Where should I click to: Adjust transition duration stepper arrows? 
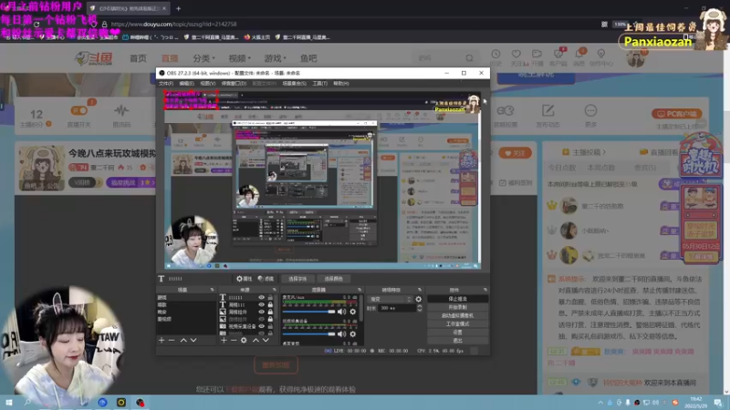pos(420,308)
